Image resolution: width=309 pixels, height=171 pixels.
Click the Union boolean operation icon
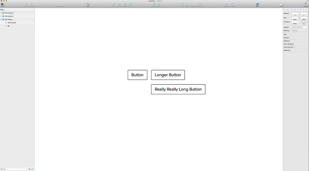pyautogui.click(x=182, y=4)
